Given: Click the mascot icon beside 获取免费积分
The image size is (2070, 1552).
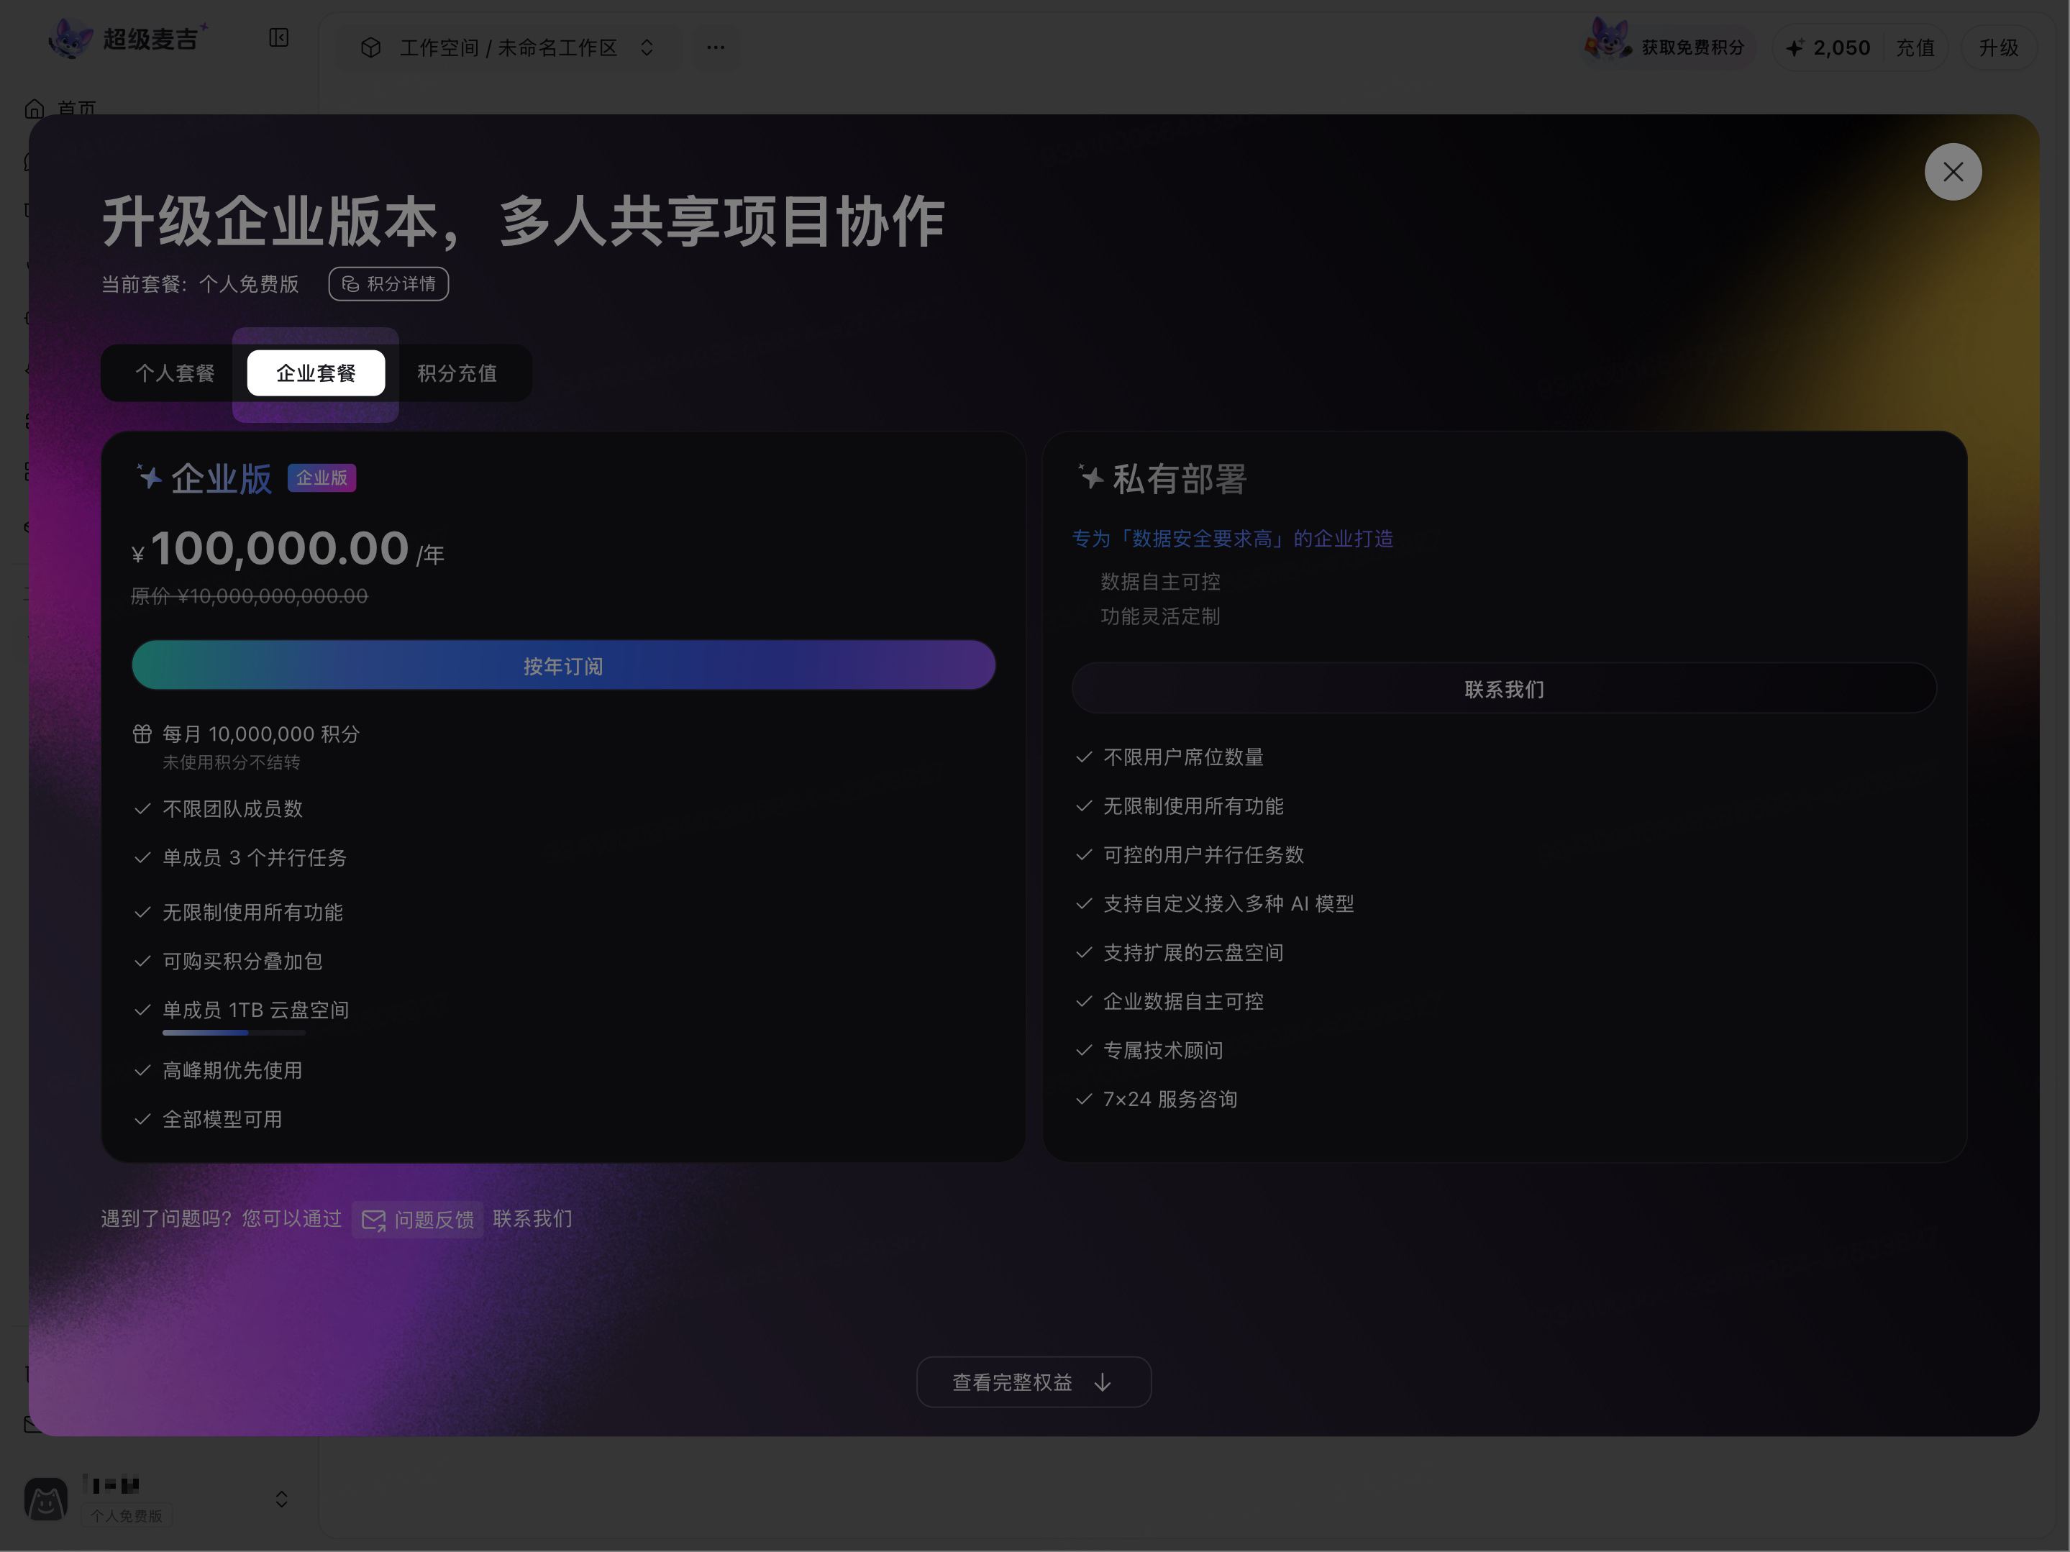Looking at the screenshot, I should [x=1608, y=40].
